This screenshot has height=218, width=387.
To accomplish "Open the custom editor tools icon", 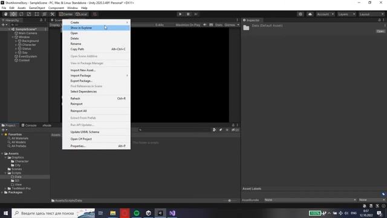I will 53,14.
